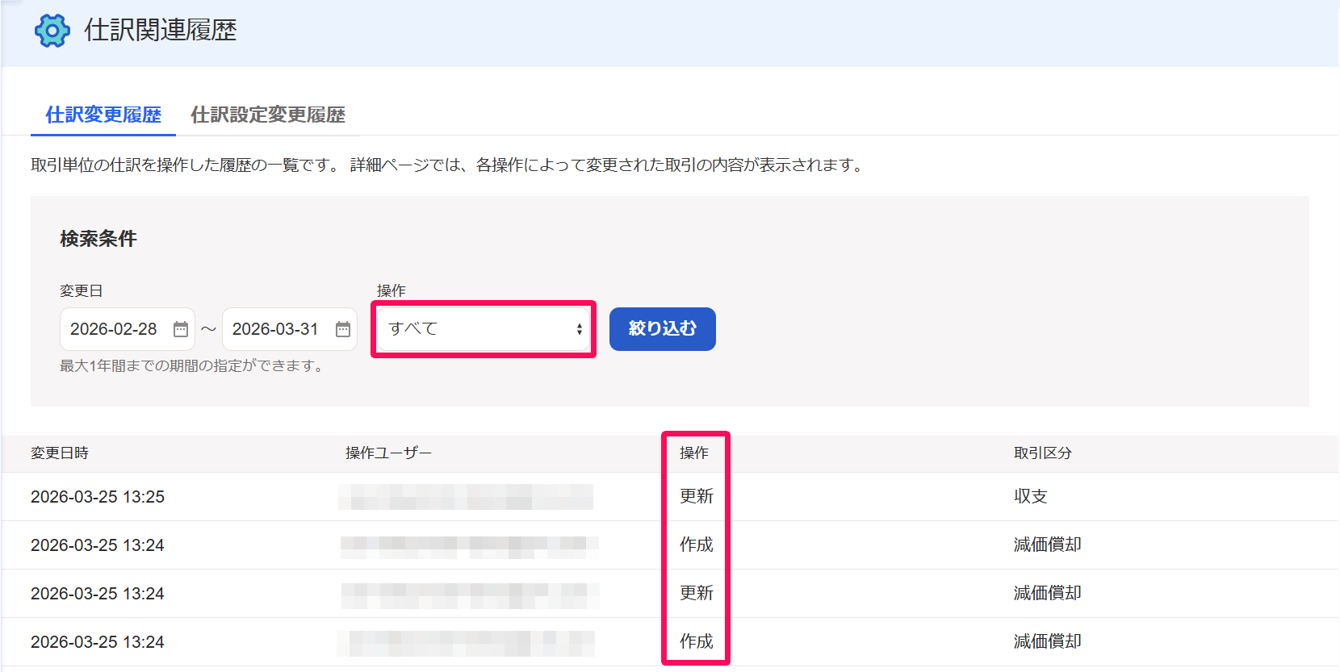Click 更新 in the 13:25 row
Screen dimensions: 1340x672
coord(697,497)
